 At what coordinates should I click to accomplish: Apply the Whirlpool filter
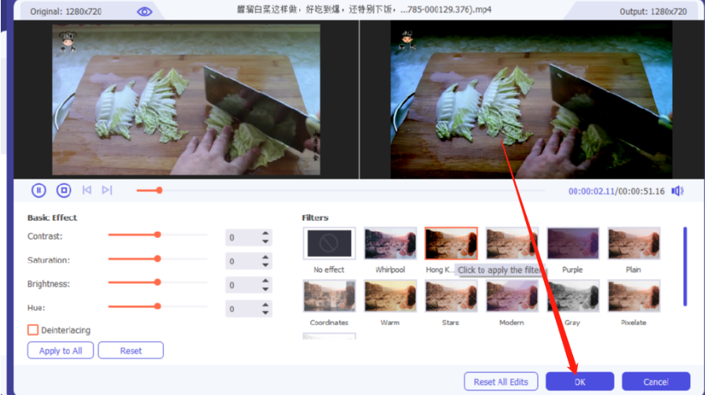pyautogui.click(x=390, y=243)
